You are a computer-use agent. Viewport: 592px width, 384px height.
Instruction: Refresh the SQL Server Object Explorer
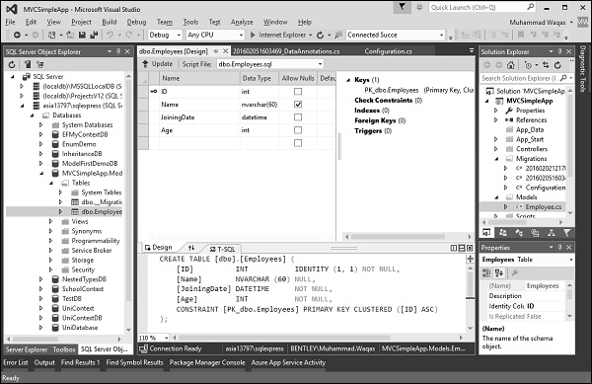coord(12,64)
